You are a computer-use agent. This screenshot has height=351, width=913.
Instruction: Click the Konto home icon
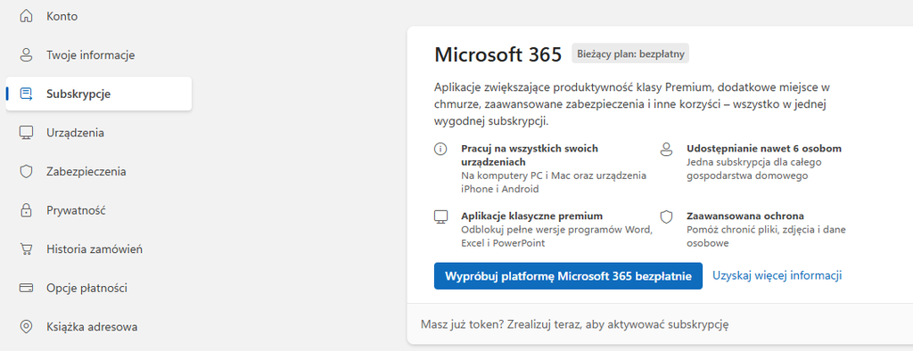point(26,16)
